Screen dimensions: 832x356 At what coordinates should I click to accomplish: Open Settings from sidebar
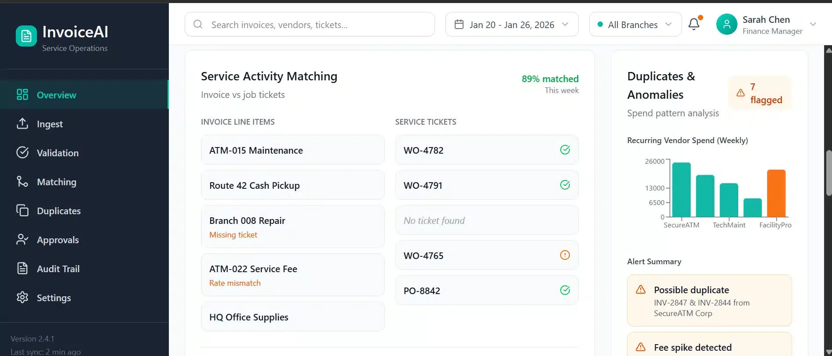click(x=84, y=297)
